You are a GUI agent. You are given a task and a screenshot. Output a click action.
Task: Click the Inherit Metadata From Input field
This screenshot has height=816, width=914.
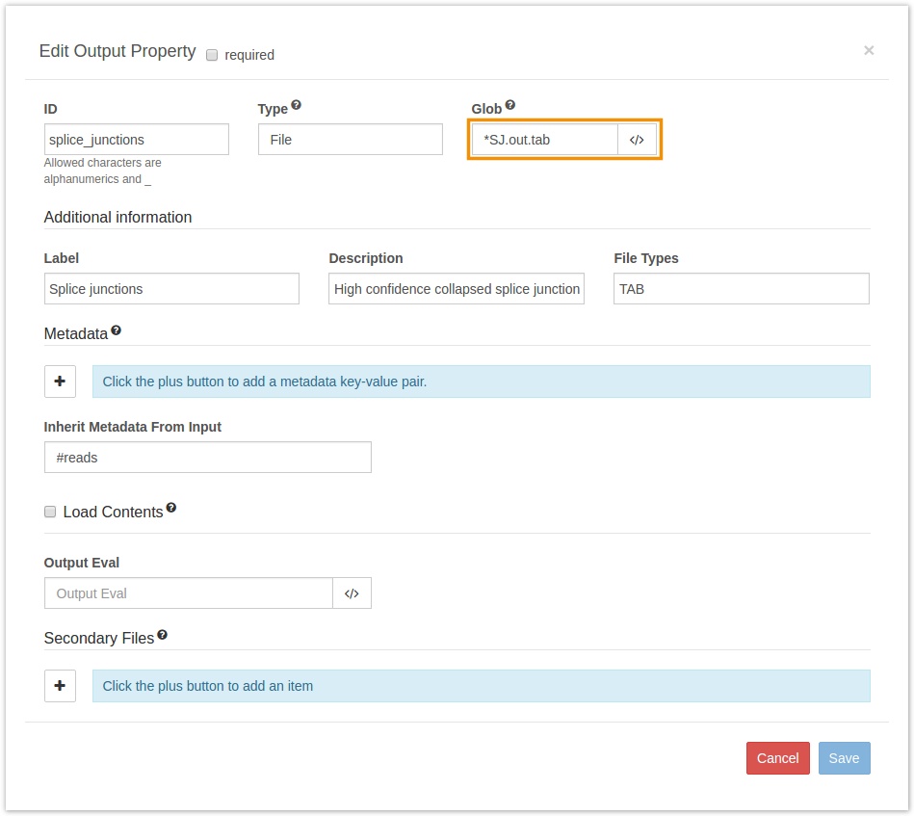[x=207, y=458]
